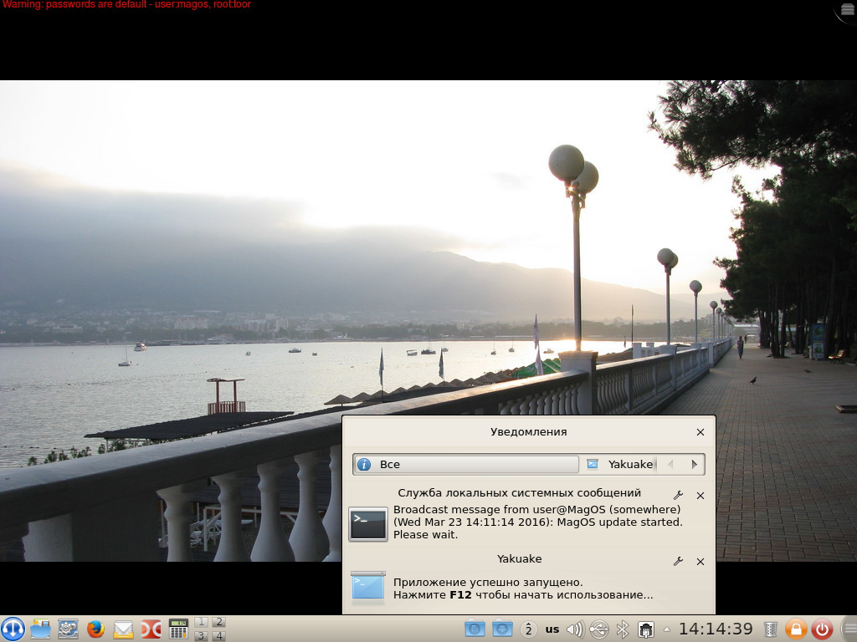The height and width of the screenshot is (642, 857).
Task: Switch to virtual desktop 2 in pager
Action: (x=218, y=622)
